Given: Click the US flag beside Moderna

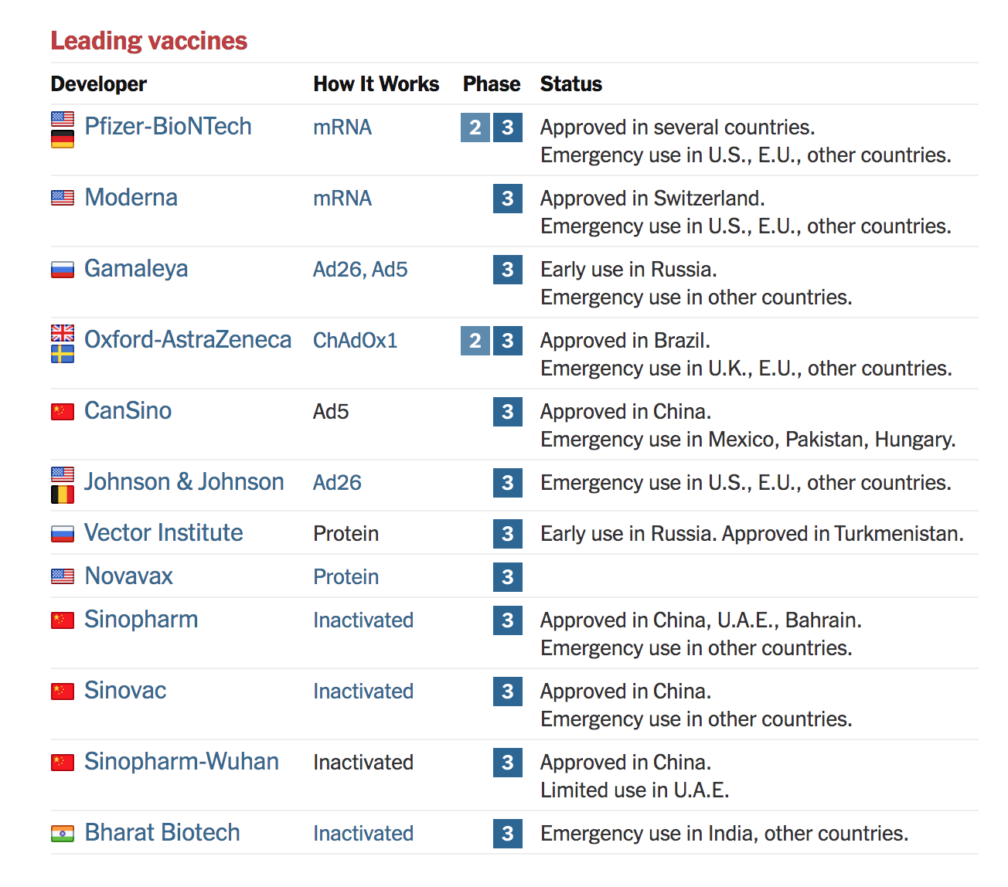Looking at the screenshot, I should [63, 198].
